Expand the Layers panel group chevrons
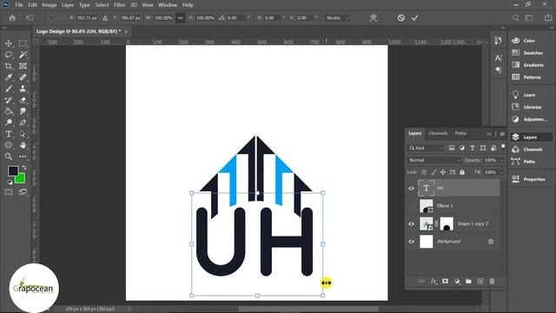556x313 pixels. point(489,134)
